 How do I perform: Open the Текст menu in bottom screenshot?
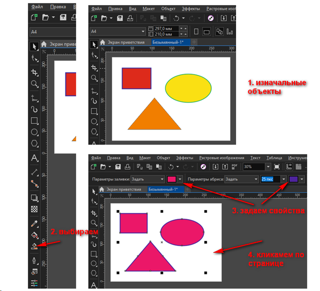pyautogui.click(x=255, y=158)
